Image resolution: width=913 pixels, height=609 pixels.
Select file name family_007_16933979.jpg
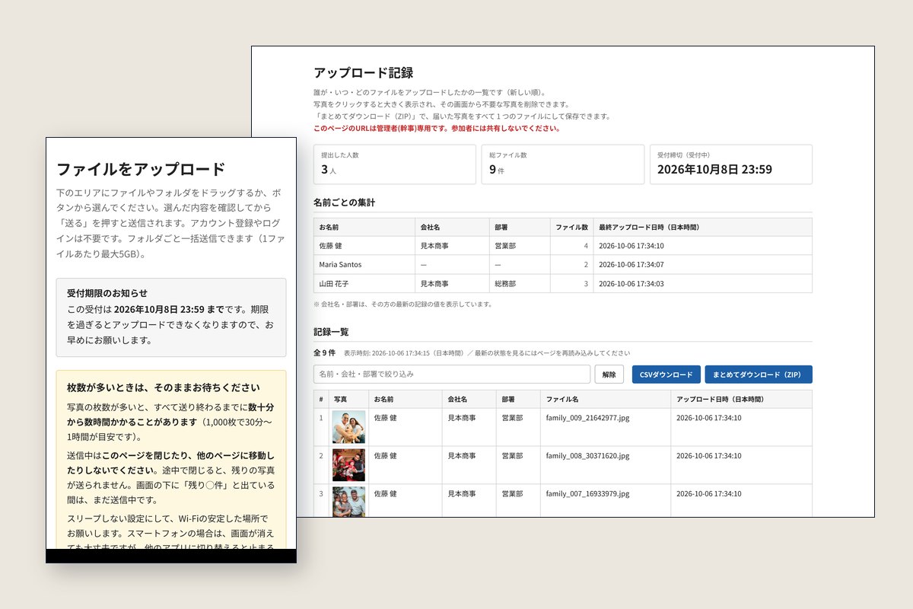587,494
